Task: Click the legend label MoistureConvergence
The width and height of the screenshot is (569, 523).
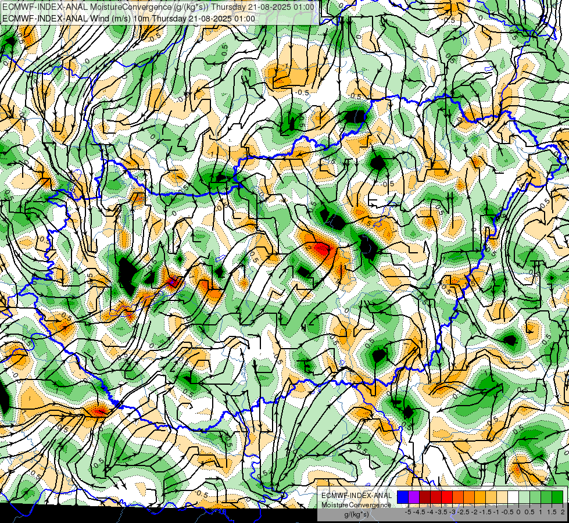Action: coord(356,505)
